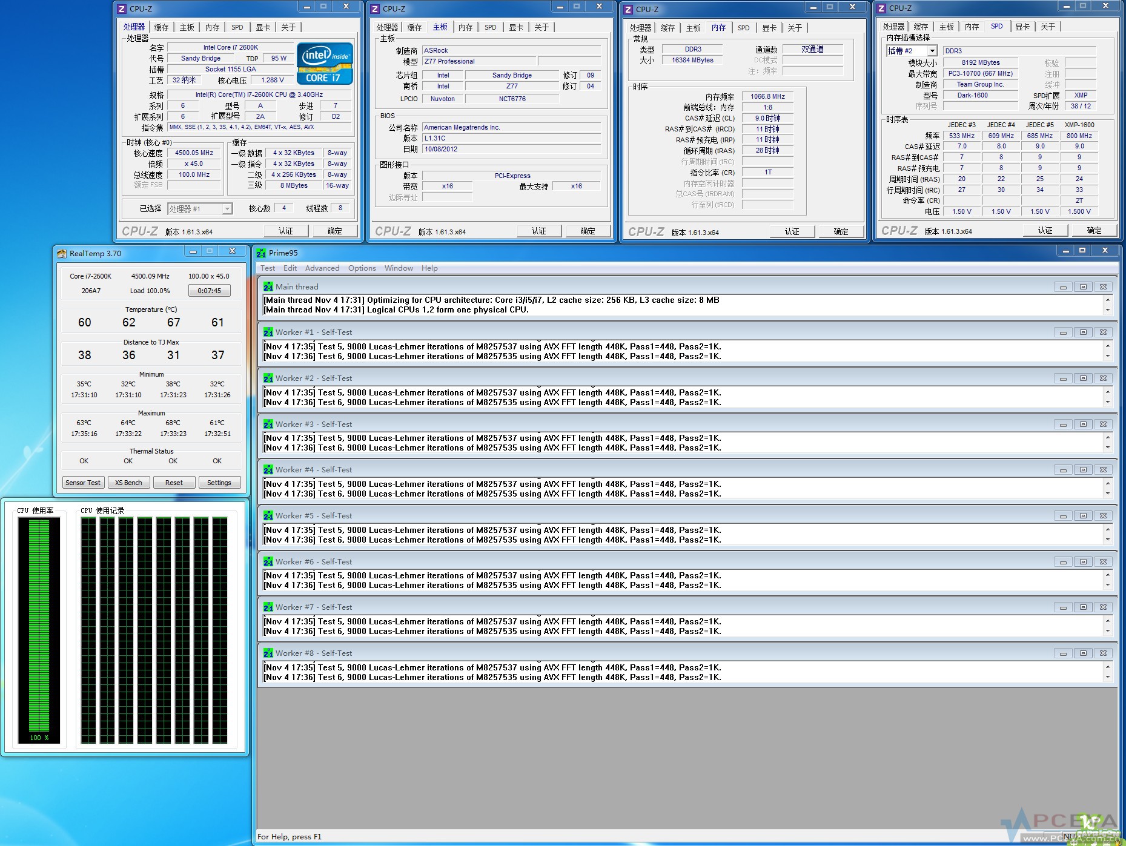Click the Main thread window icon

[x=268, y=286]
